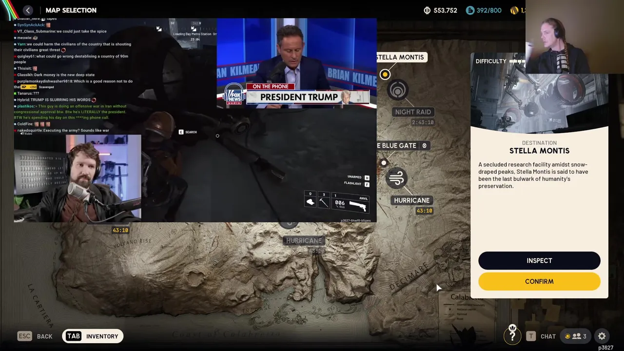Click the 43:10 timer near Volcano Rise
This screenshot has height=351, width=624.
(120, 230)
